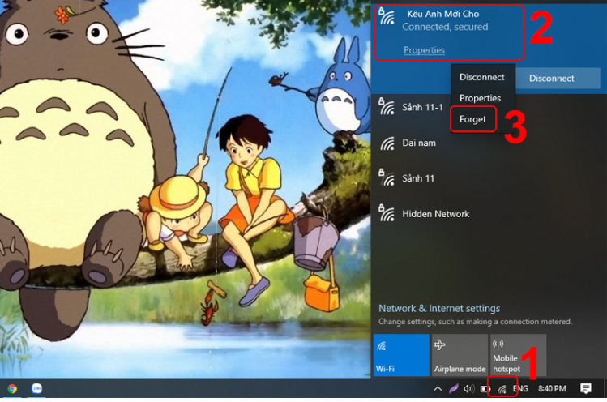The width and height of the screenshot is (607, 402).
Task: Click secured Wi-Fi icon beside Sảnh 11
Action: (x=387, y=177)
